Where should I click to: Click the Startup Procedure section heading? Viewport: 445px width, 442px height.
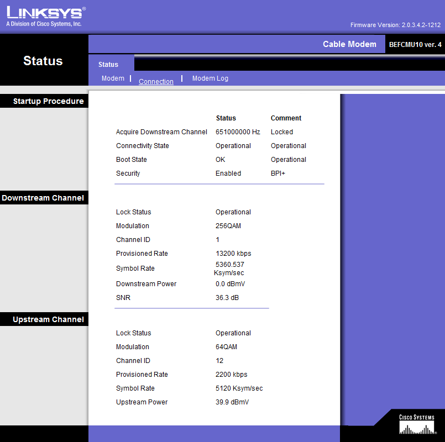(48, 101)
